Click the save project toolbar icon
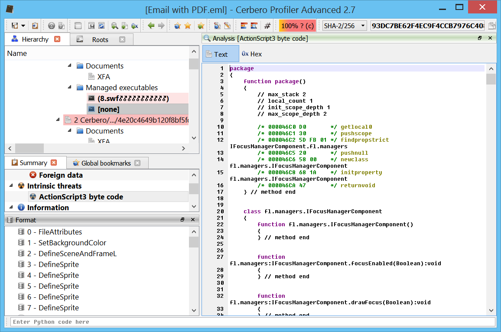The height and width of the screenshot is (332, 501). point(15,26)
